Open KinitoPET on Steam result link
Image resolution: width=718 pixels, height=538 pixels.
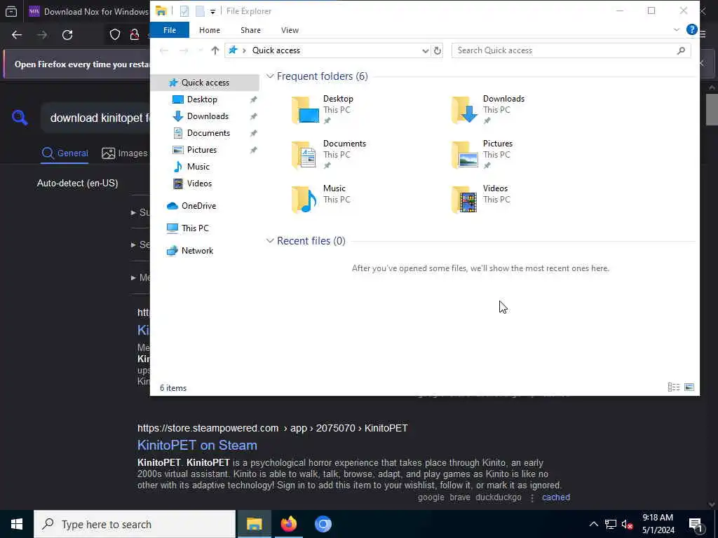click(x=197, y=445)
